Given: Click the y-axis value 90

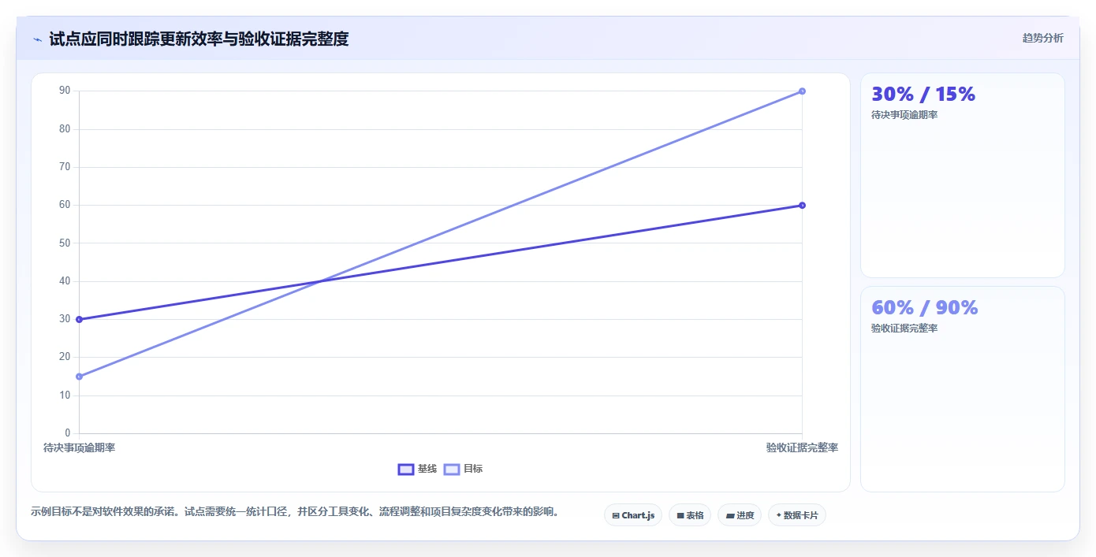Looking at the screenshot, I should [x=65, y=91].
